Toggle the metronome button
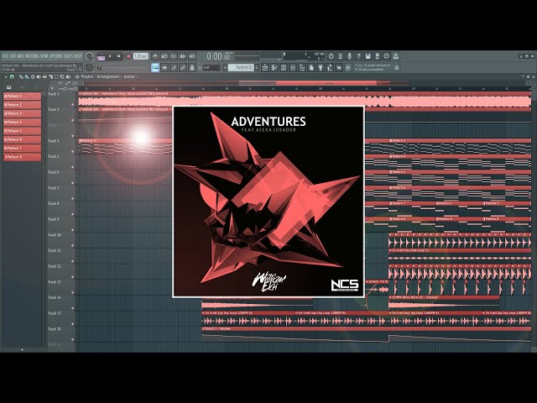 click(155, 56)
